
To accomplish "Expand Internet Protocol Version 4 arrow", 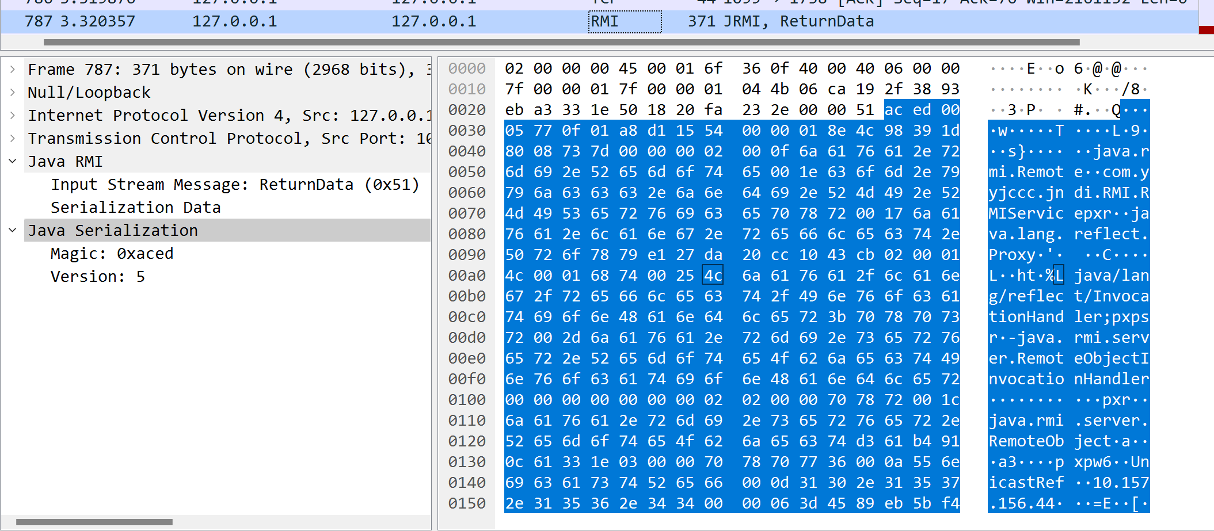I will click(x=13, y=116).
